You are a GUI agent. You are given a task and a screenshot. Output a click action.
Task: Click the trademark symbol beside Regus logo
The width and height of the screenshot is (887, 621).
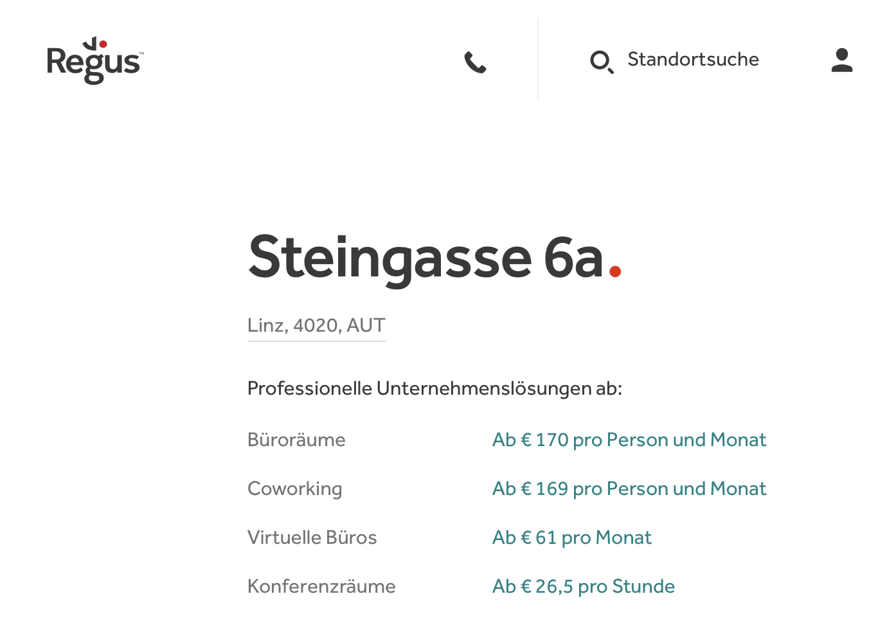141,53
